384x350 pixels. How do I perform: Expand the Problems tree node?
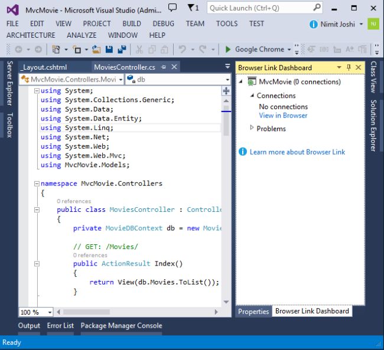point(252,127)
